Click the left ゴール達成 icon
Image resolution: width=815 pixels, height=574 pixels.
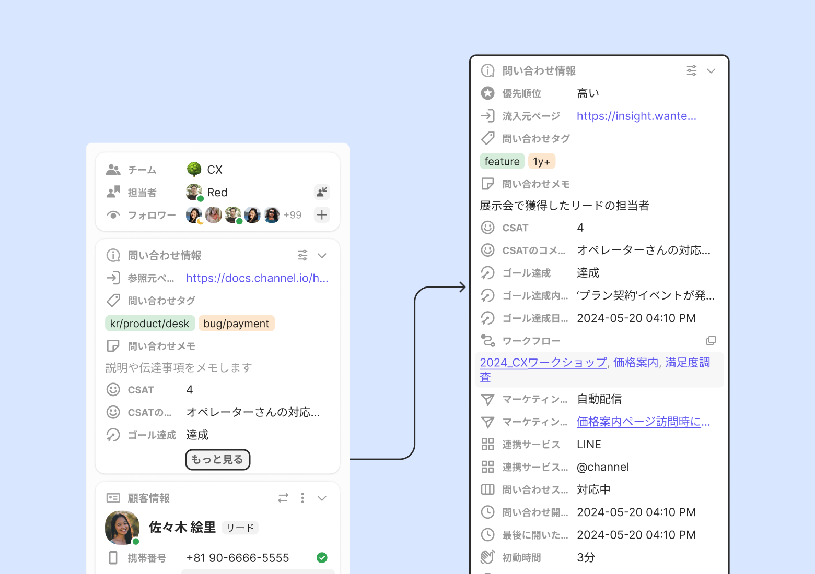[113, 435]
